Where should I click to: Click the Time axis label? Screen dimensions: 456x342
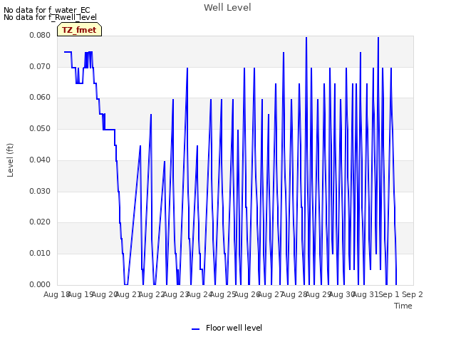point(403,306)
